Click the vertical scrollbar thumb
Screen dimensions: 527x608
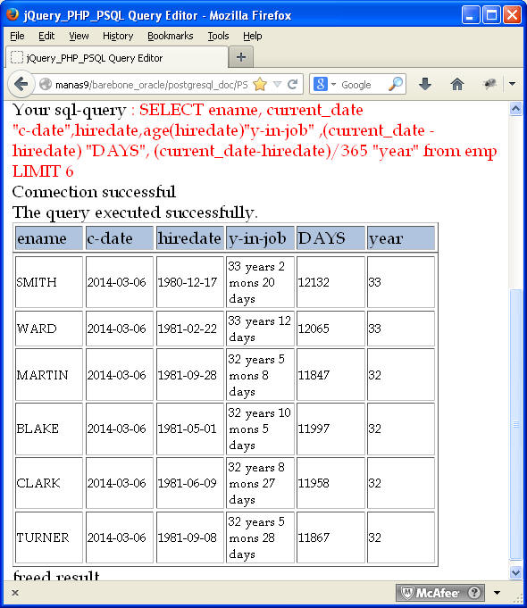515,424
